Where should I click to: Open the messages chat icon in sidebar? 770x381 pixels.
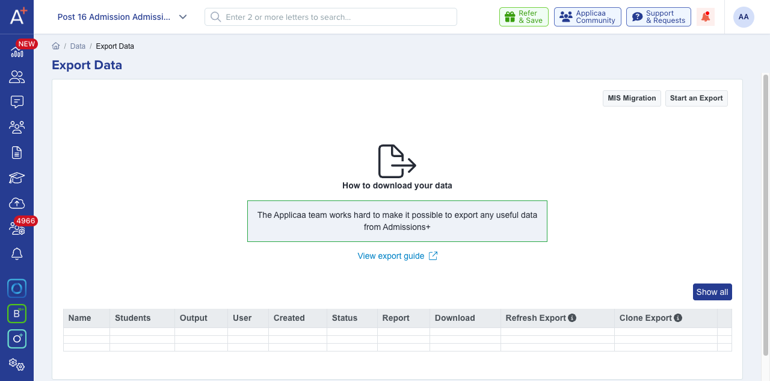point(17,102)
